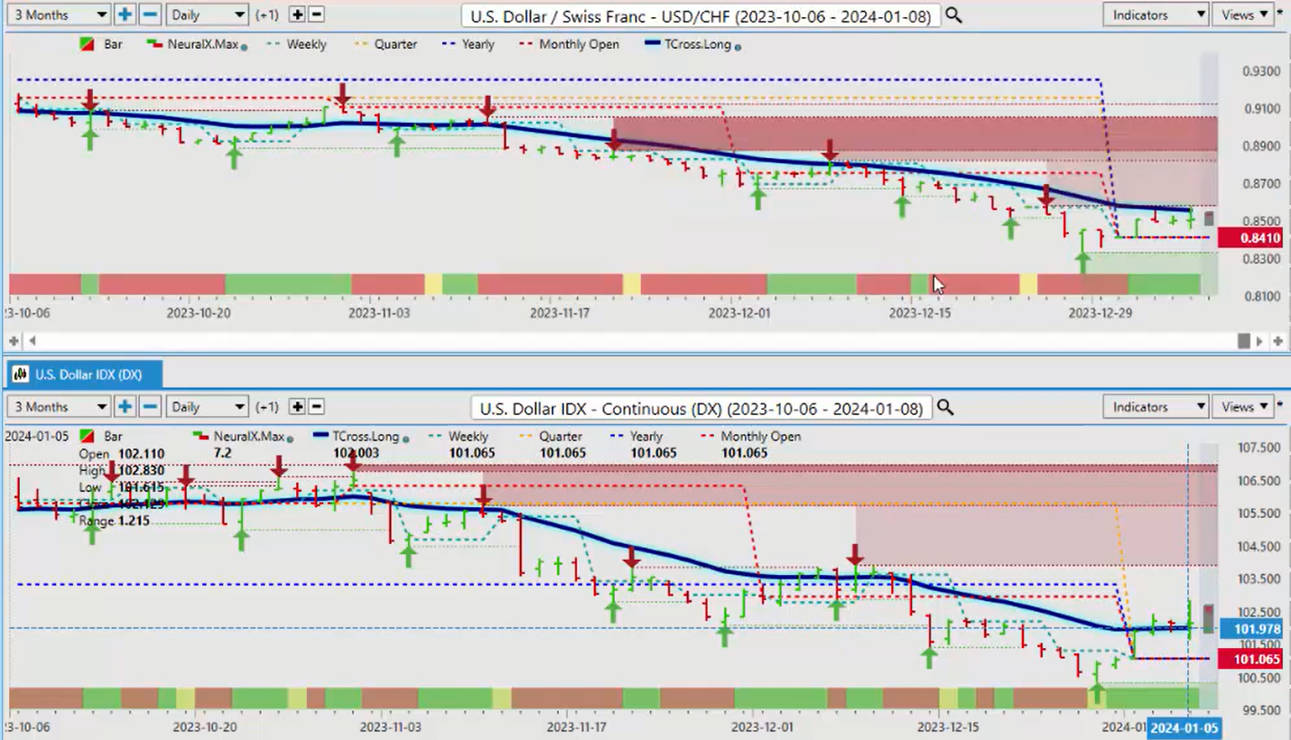Zoom out with the blue minus on Dollar IDX chart

click(x=151, y=407)
